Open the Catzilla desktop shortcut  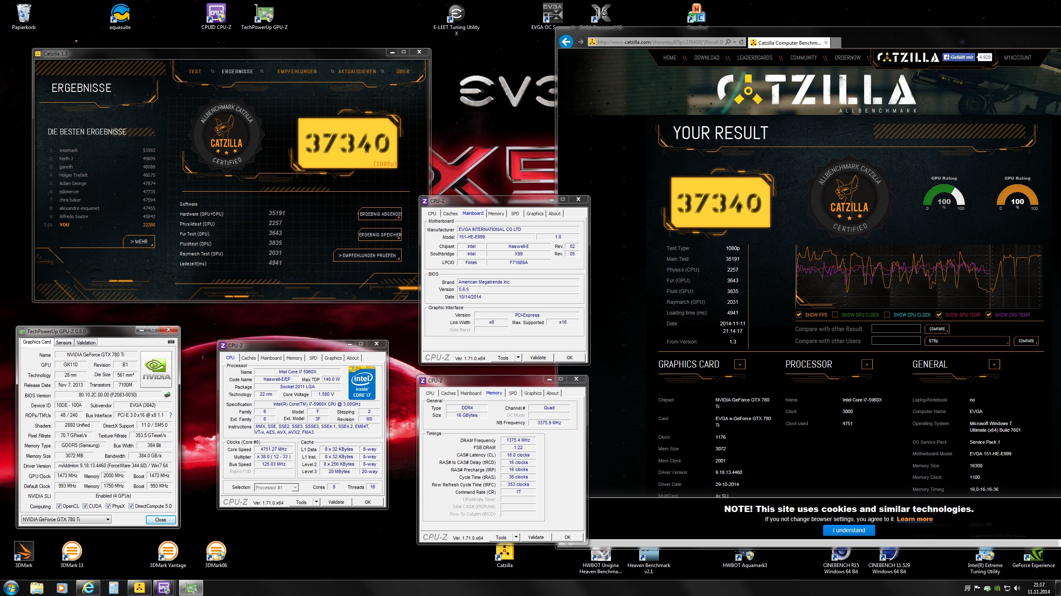pyautogui.click(x=504, y=555)
